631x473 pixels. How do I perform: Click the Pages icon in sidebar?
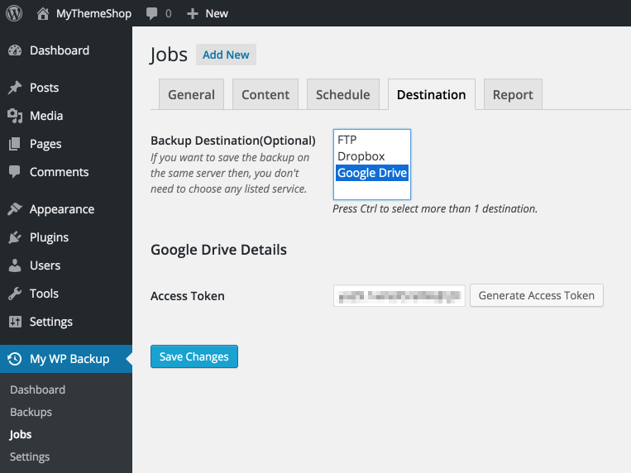(x=15, y=144)
